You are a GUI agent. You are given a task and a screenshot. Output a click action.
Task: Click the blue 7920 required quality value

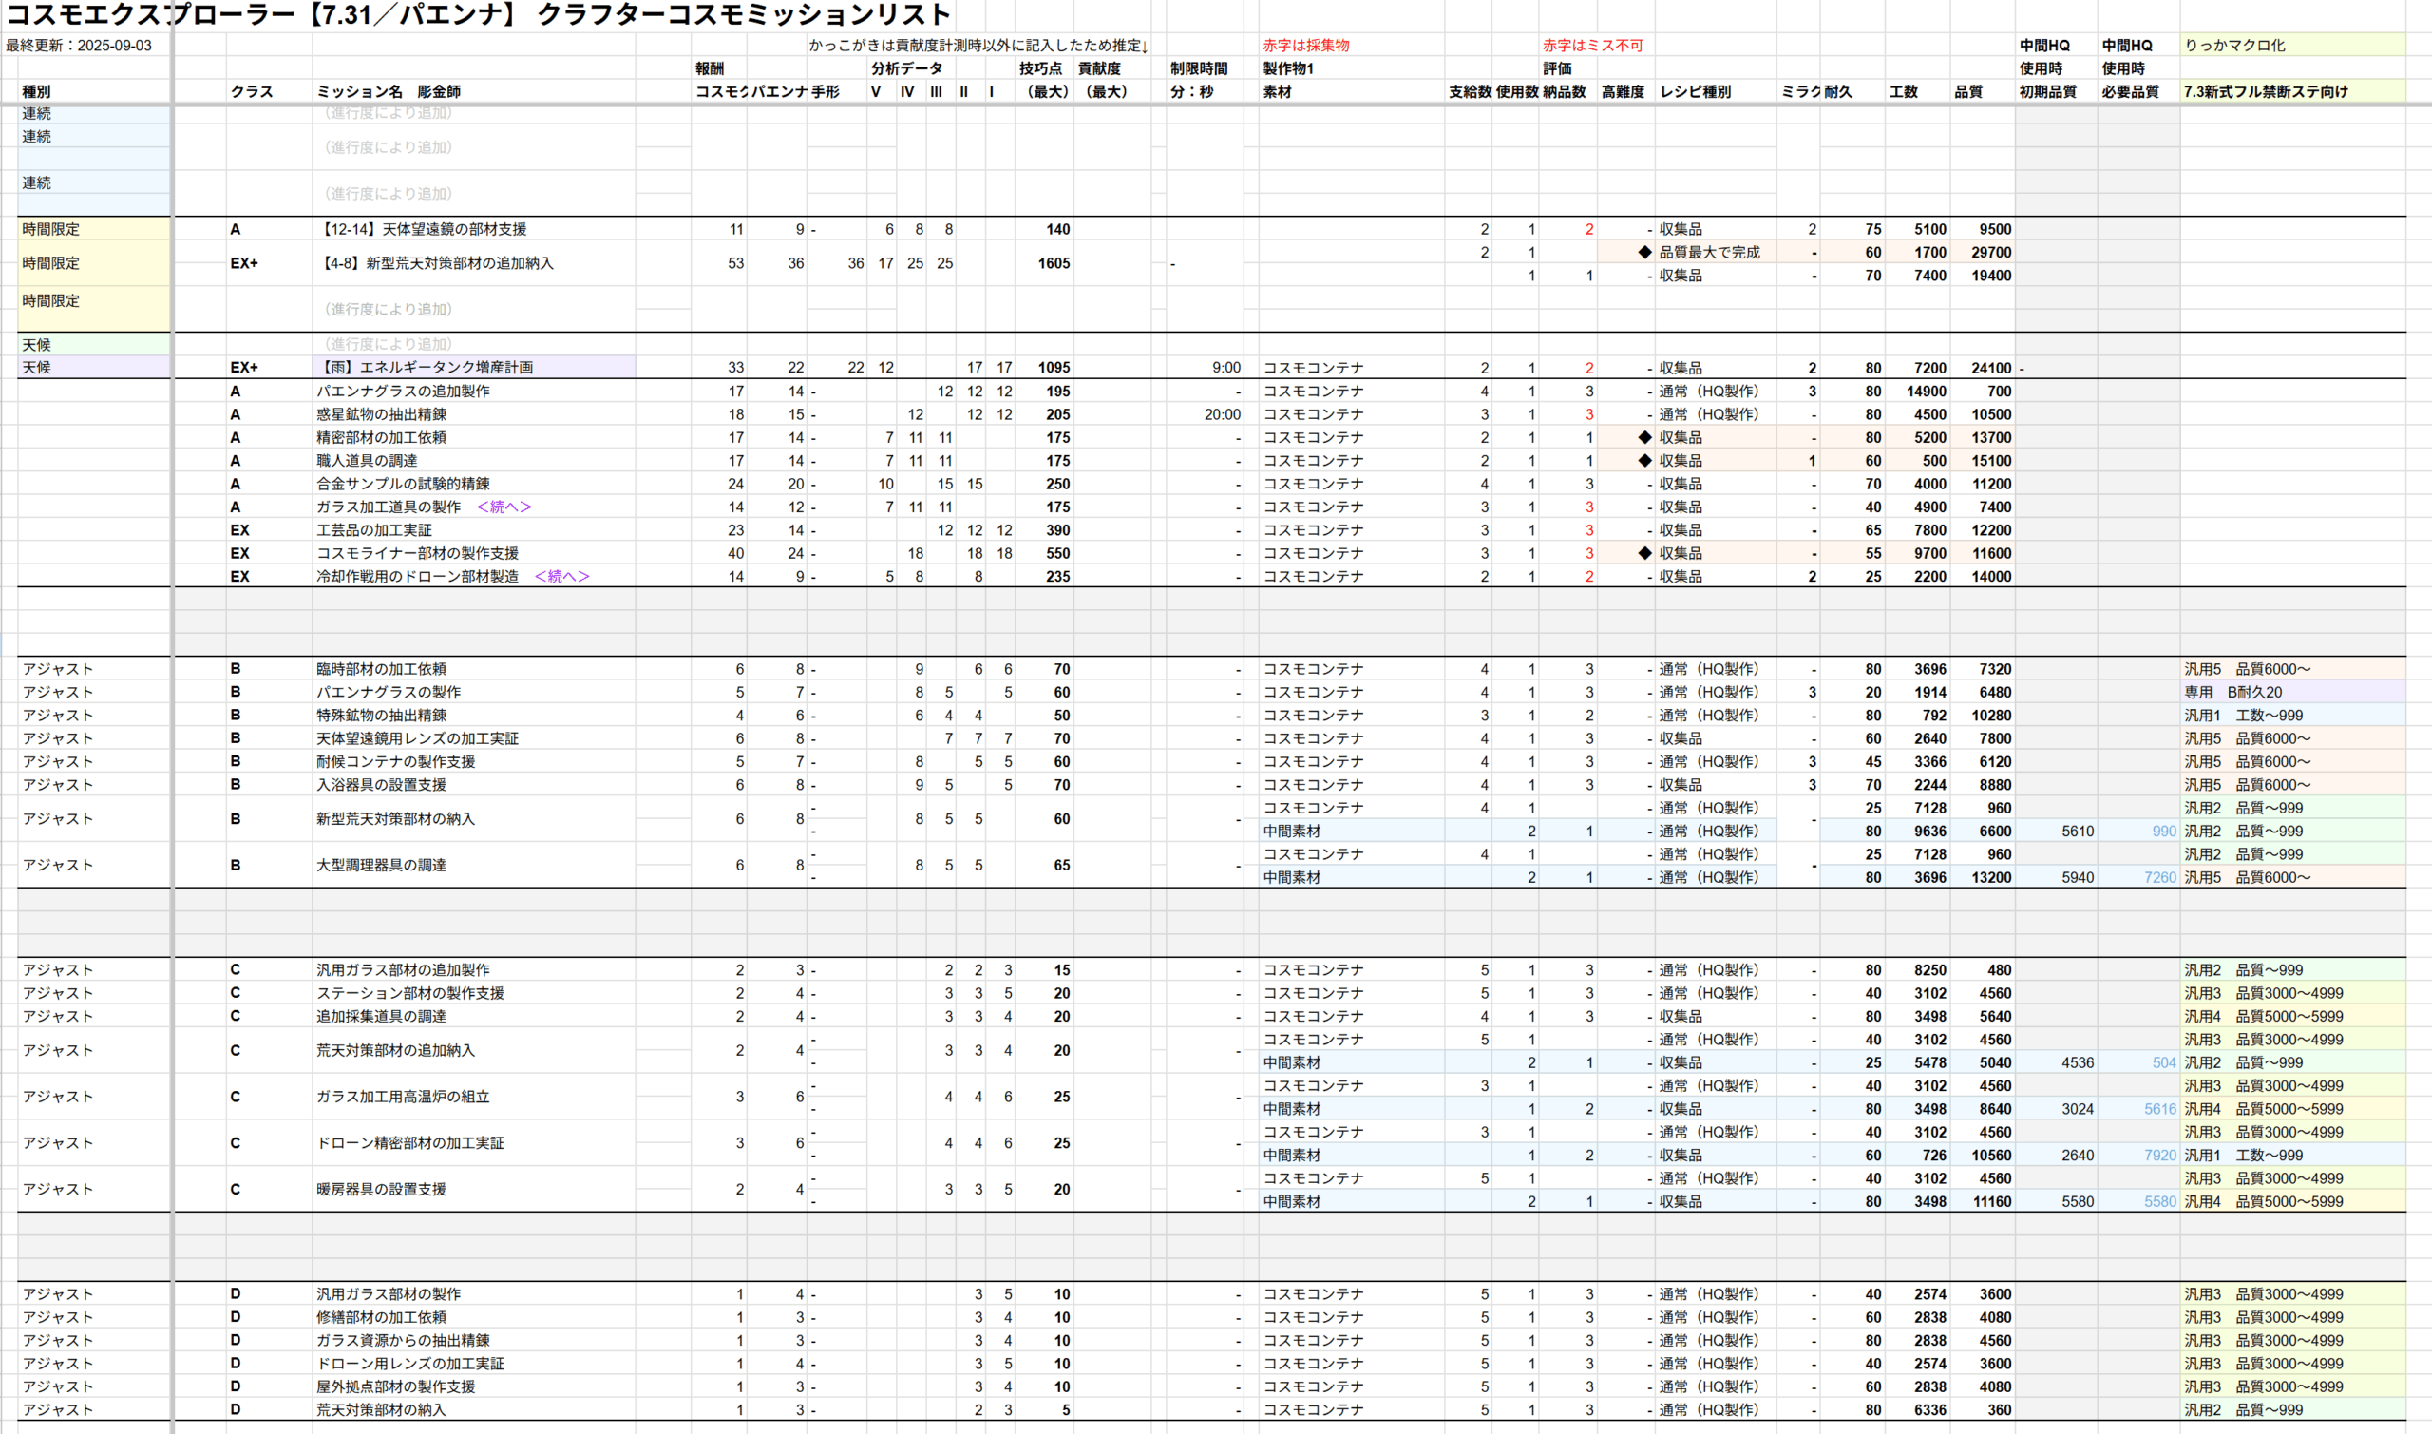2159,1155
